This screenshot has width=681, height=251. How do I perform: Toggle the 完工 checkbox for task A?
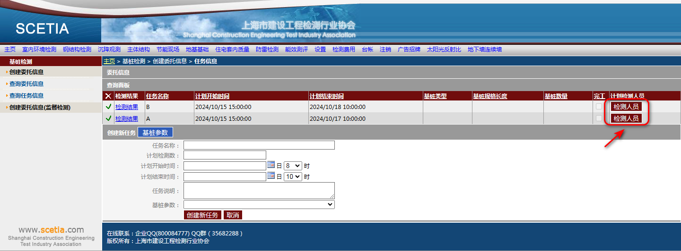599,118
